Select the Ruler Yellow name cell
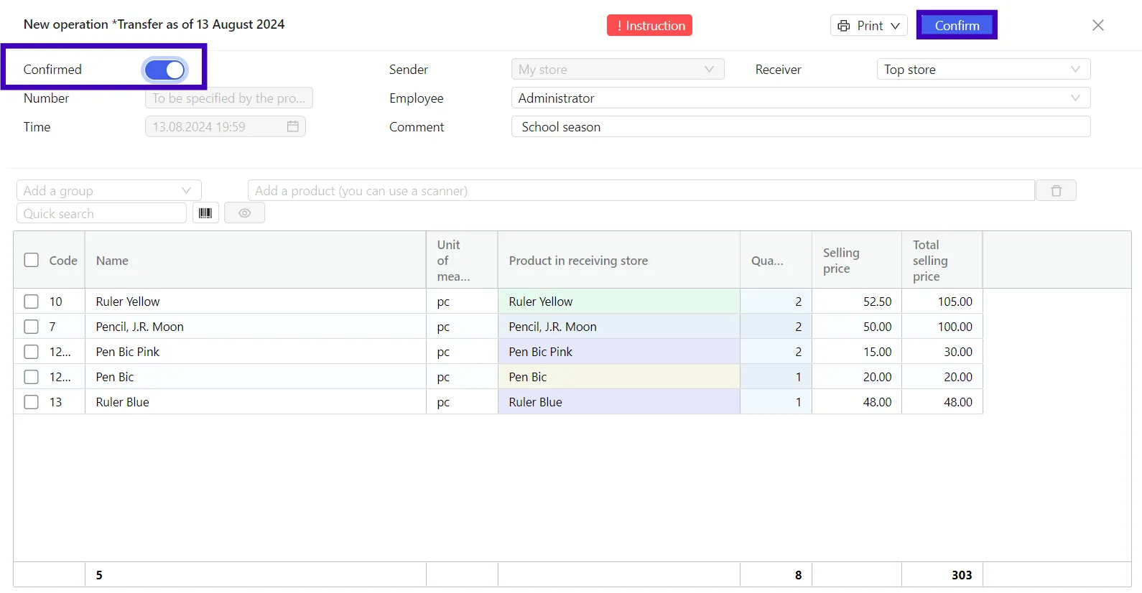Image resolution: width=1142 pixels, height=593 pixels. [x=255, y=302]
